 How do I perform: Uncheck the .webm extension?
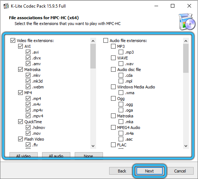(x=28, y=87)
